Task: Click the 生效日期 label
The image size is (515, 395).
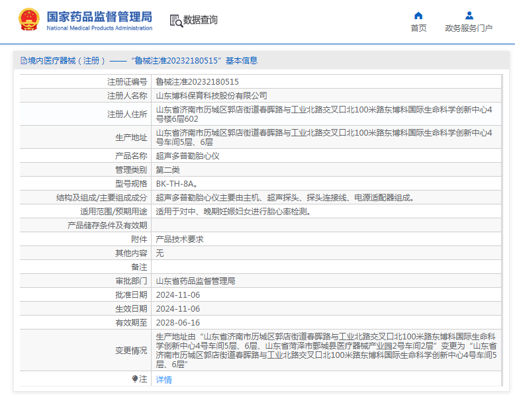Action: coord(131,308)
